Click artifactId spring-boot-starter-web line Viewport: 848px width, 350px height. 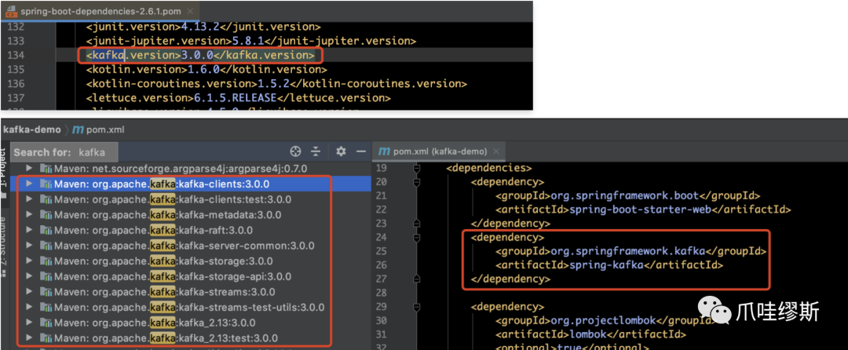[x=644, y=210]
